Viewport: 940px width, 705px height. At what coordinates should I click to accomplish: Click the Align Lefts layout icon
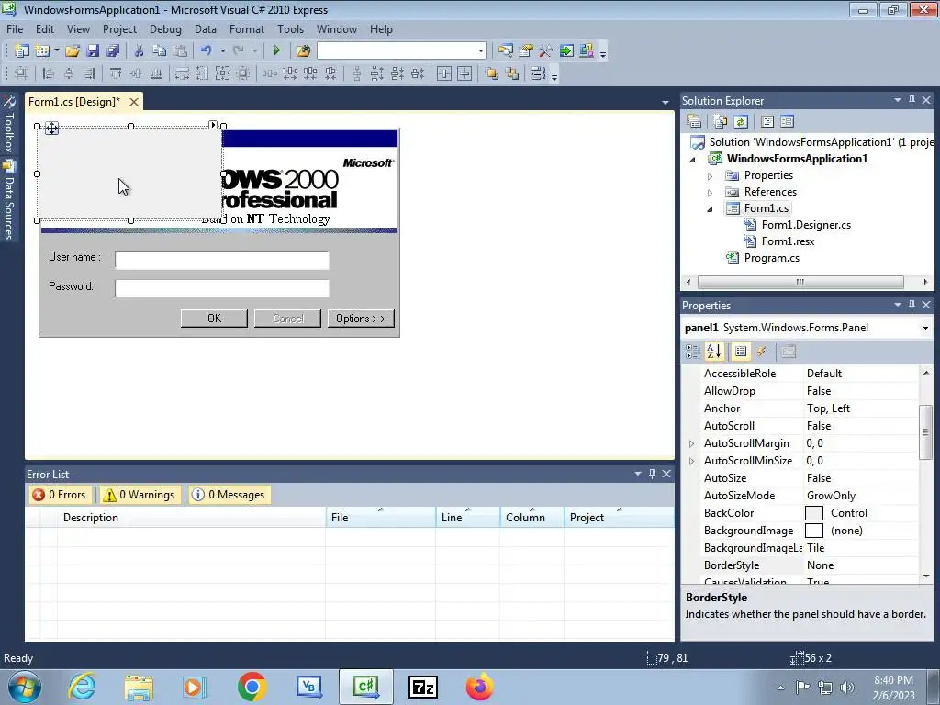coord(49,73)
